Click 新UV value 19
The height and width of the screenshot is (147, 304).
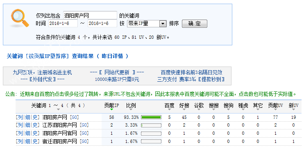(x=293, y=117)
